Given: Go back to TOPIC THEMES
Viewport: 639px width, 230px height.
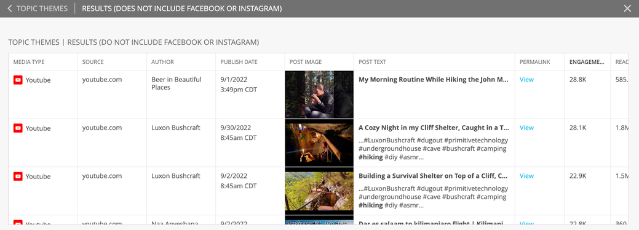Looking at the screenshot, I should [x=42, y=9].
